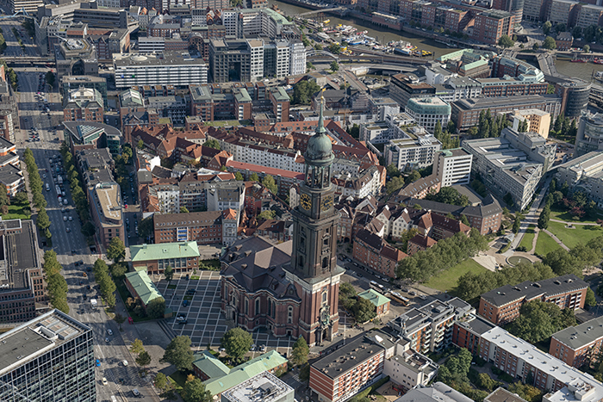Viewport: 603px width, 402px height.
Task: Click the green copper dome of the church tower
Action: (x=319, y=145)
